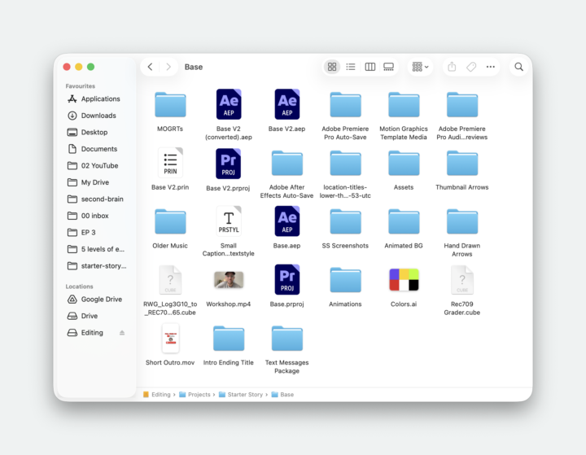This screenshot has width=586, height=455.
Task: Click the Share toolbar icon
Action: pos(452,67)
